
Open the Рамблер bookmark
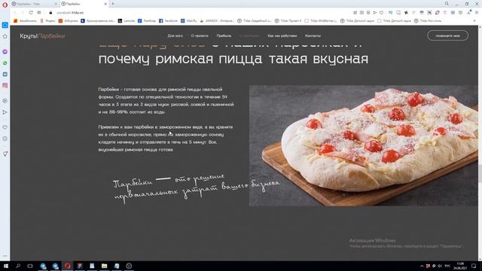(147, 21)
